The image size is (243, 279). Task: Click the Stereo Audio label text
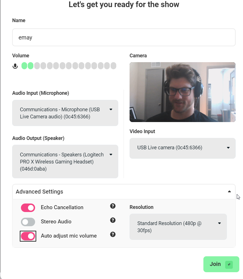coord(56,222)
